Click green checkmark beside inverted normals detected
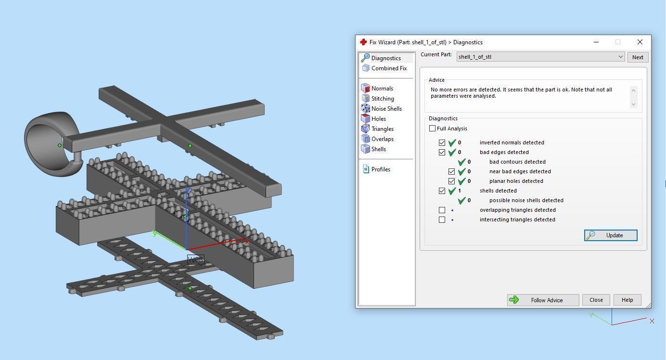The width and height of the screenshot is (666, 360). click(x=452, y=142)
